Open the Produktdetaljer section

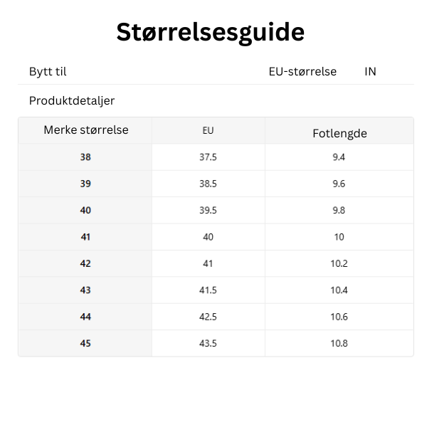[72, 101]
